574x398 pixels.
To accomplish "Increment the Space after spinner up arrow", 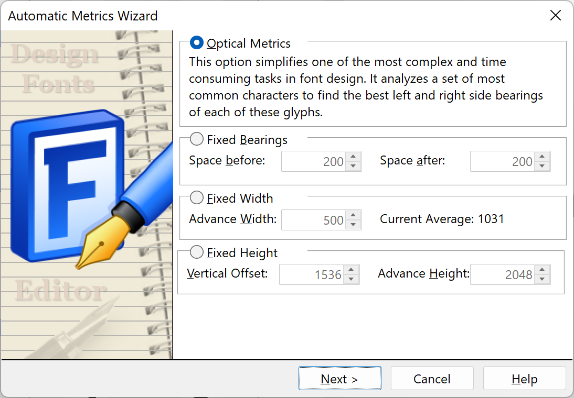I will (x=542, y=157).
